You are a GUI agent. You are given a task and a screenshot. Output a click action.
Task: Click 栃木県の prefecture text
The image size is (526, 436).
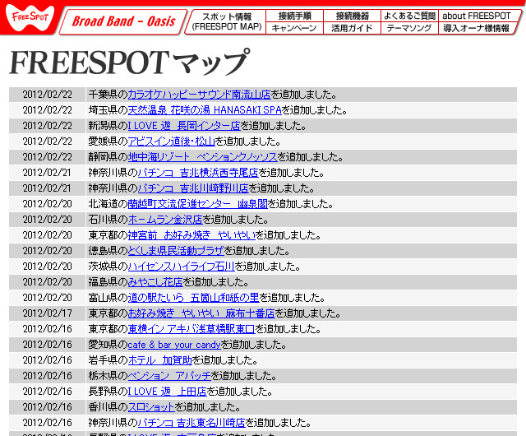[108, 376]
